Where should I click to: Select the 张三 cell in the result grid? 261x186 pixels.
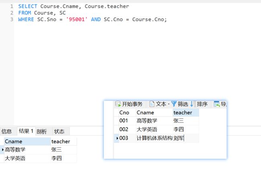point(64,150)
